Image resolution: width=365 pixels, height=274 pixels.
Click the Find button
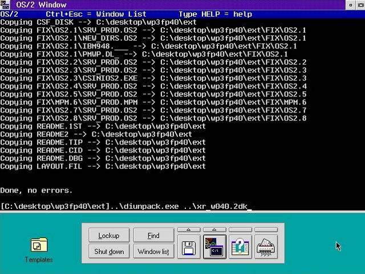[153, 235]
